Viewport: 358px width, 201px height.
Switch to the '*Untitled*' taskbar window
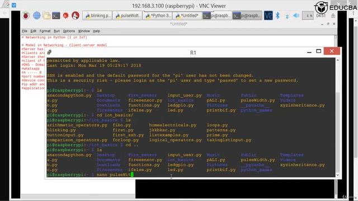click(187, 16)
